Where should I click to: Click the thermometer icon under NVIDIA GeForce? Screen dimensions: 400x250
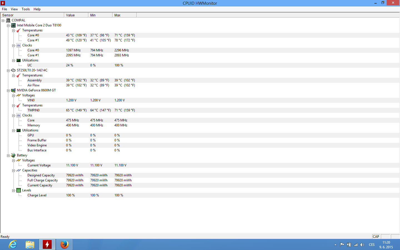pyautogui.click(x=19, y=105)
